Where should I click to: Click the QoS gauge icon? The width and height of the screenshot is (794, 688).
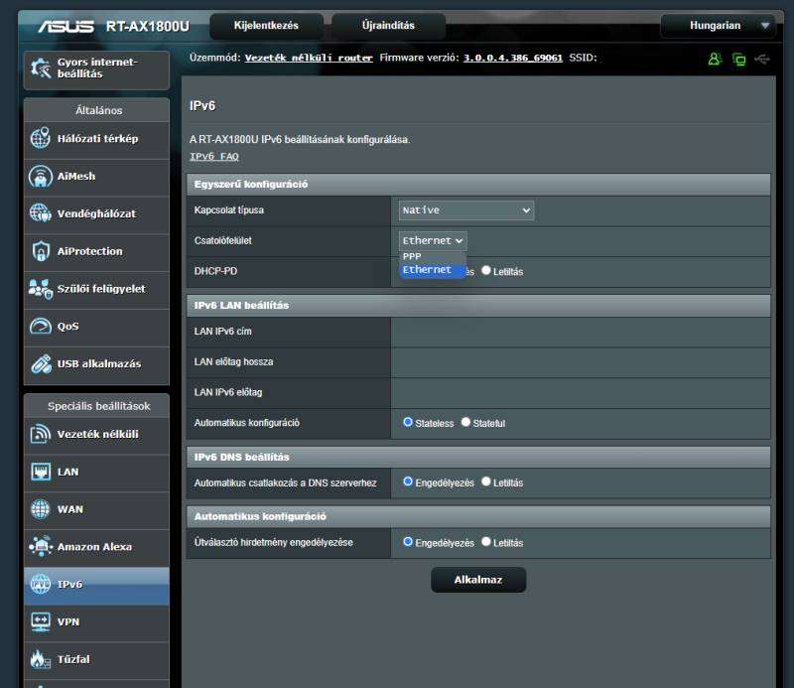click(x=41, y=327)
